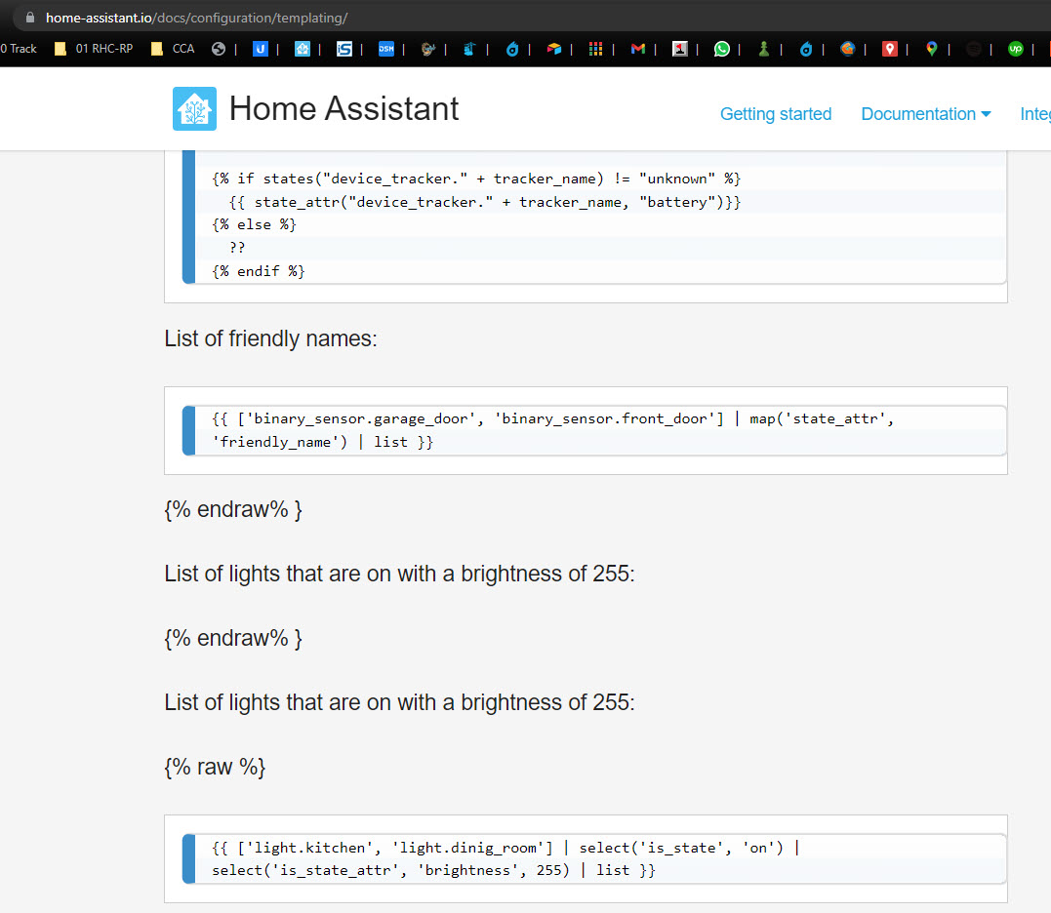
Task: Go to Getting started page
Action: (x=776, y=114)
